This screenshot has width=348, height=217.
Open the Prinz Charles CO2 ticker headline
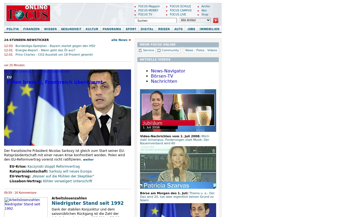[54, 55]
